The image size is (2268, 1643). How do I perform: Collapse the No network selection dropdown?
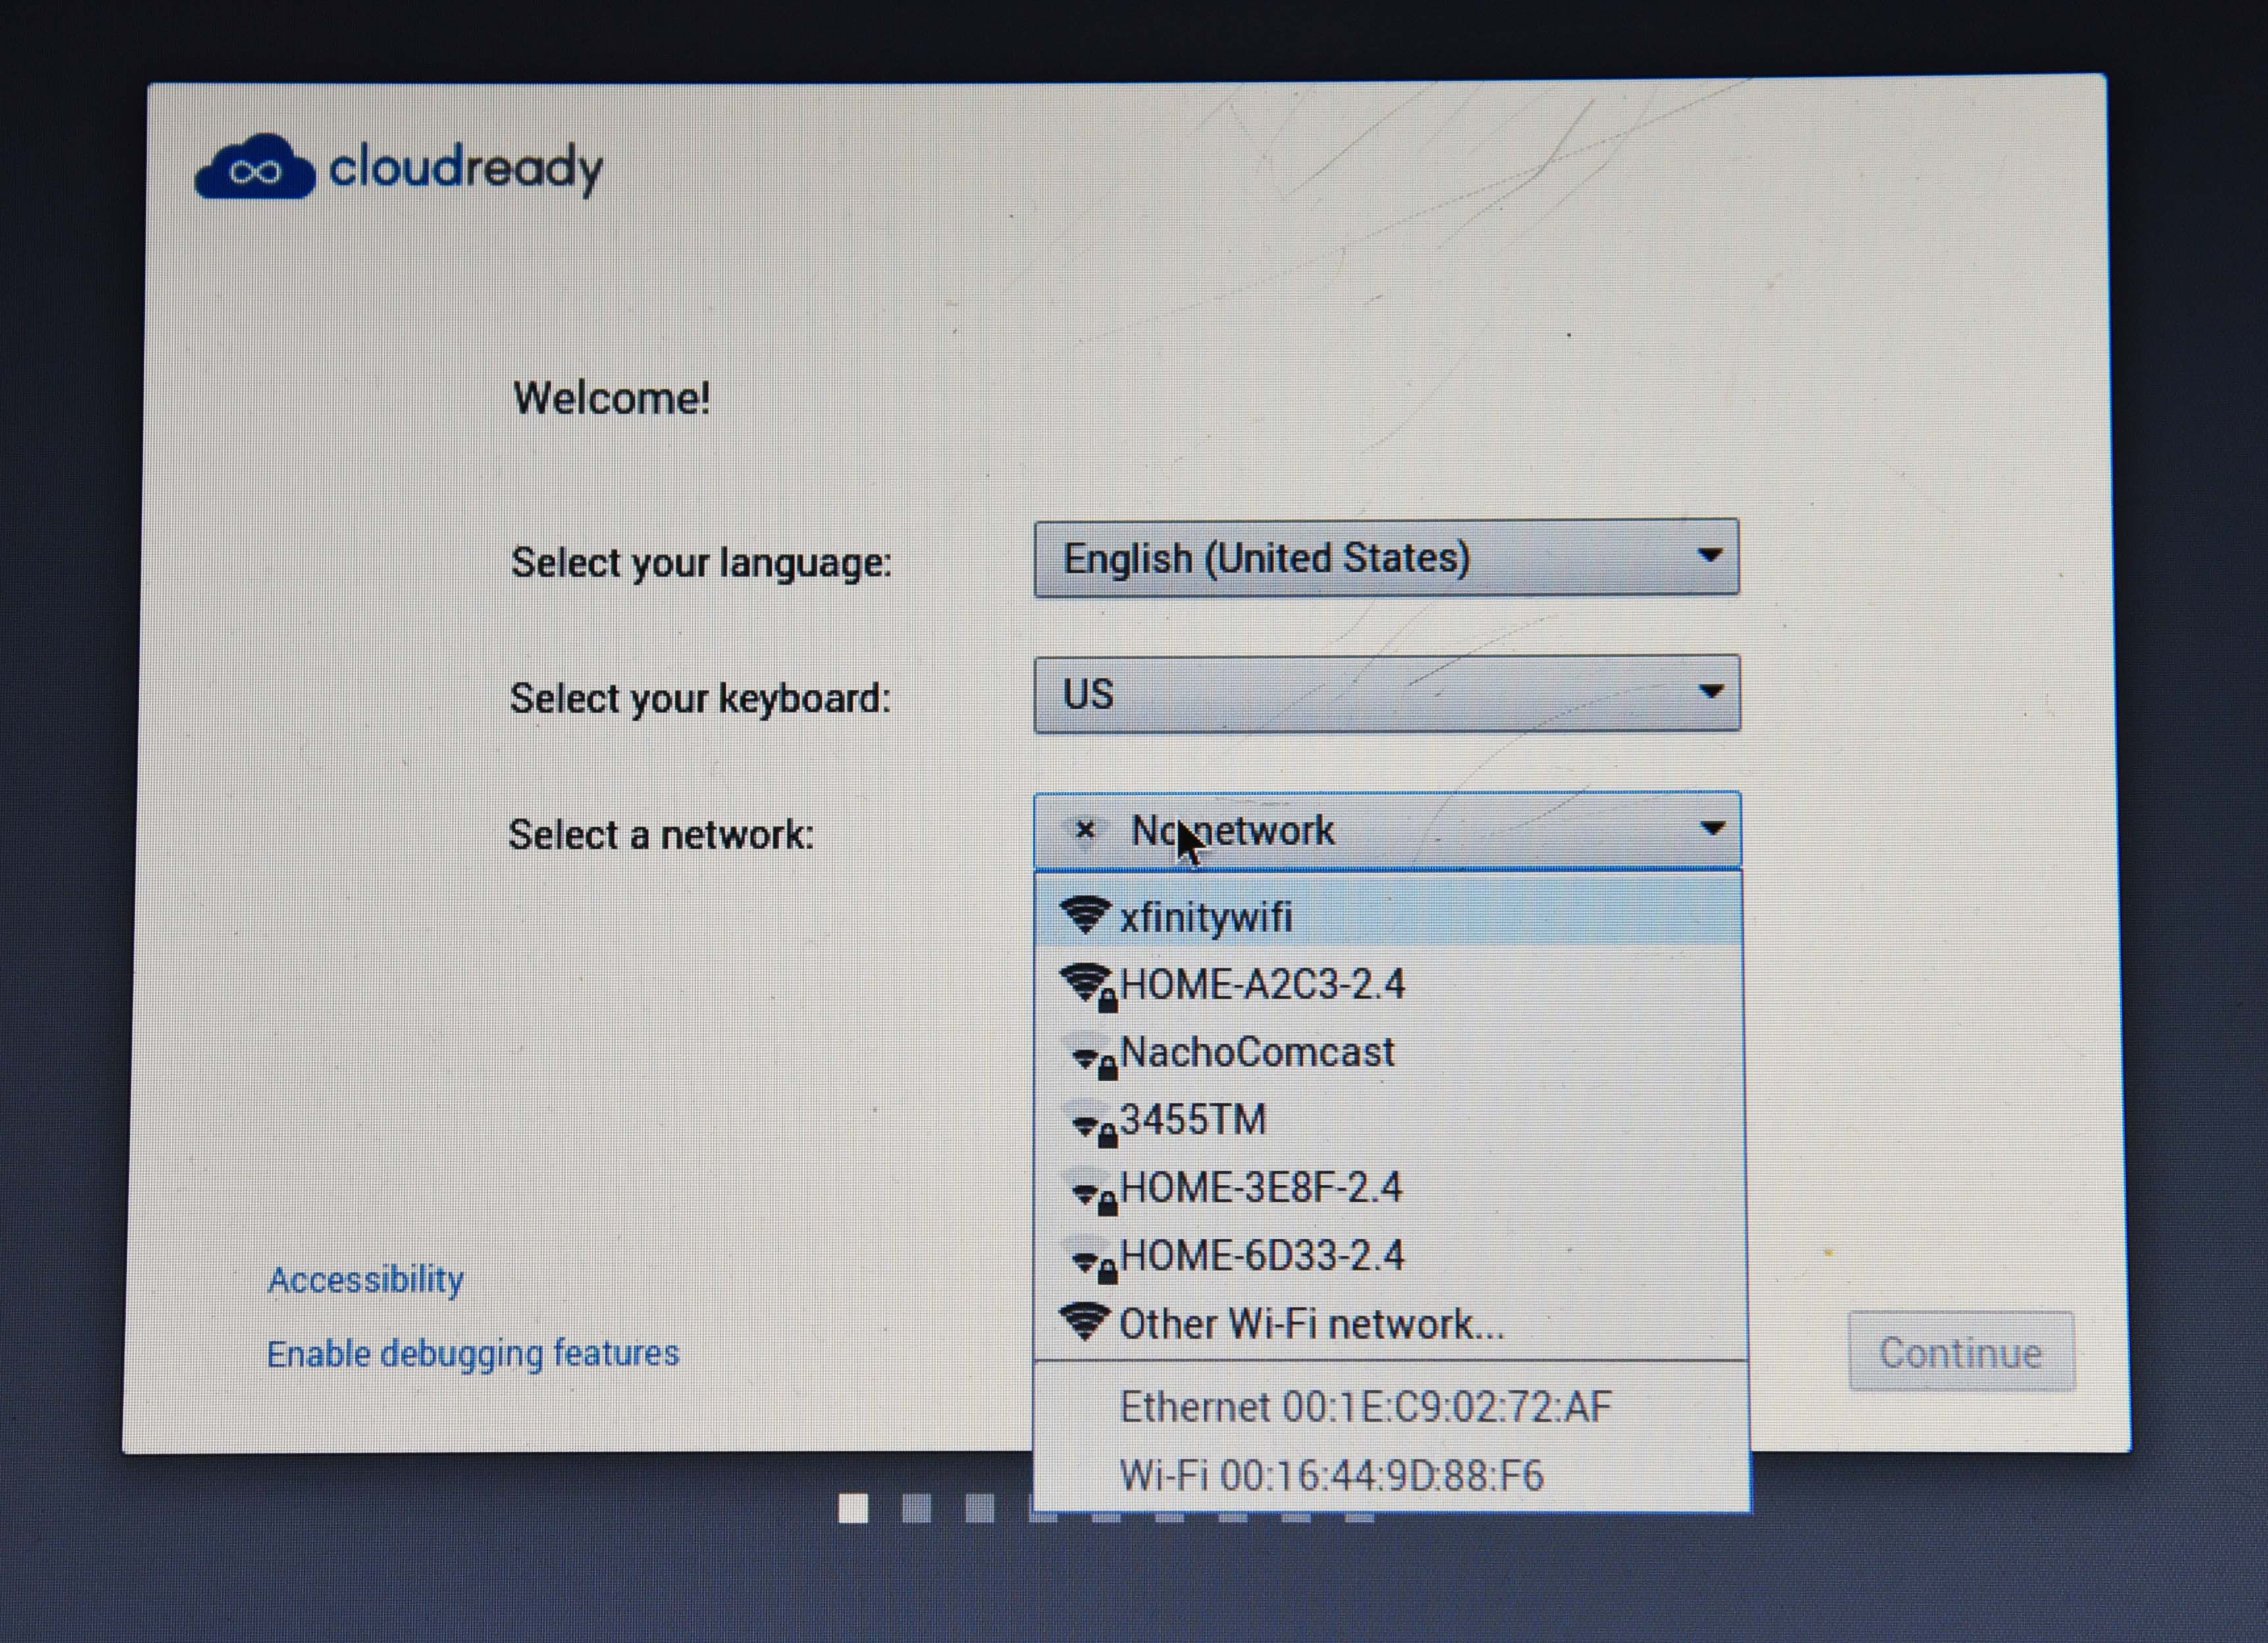point(1387,830)
